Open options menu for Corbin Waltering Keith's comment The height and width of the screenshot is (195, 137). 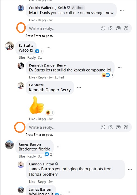click(122, 10)
